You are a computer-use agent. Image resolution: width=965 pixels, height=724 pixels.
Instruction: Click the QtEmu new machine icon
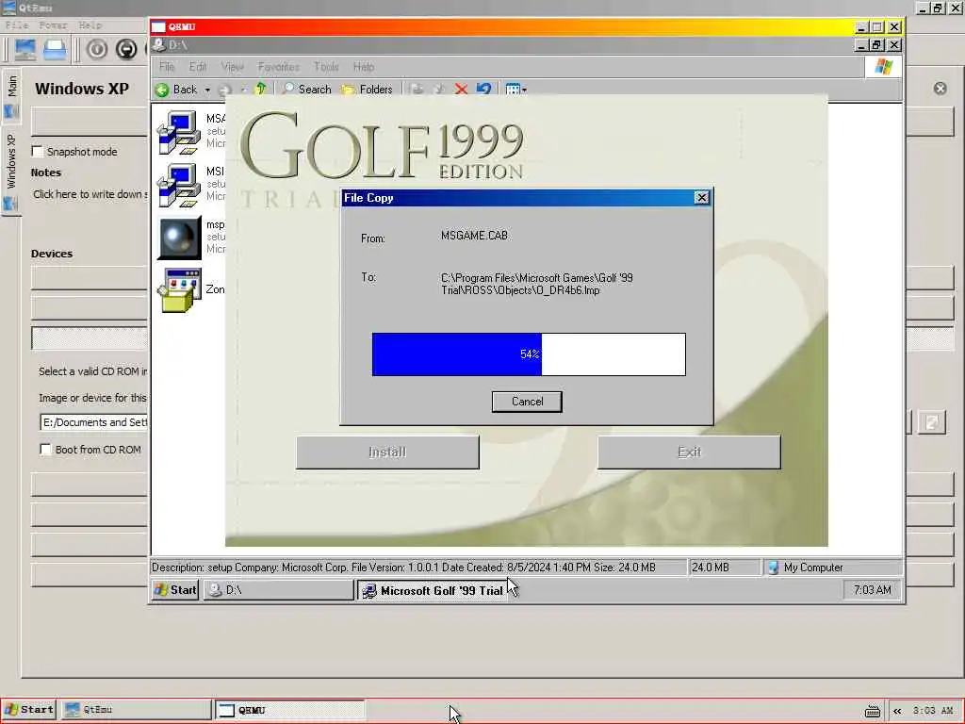[25, 49]
